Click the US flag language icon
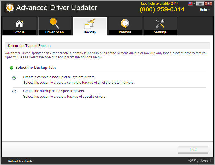 190,4
